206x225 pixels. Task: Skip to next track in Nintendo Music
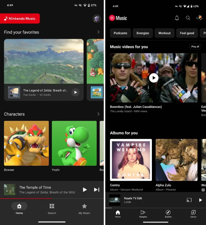point(96,190)
